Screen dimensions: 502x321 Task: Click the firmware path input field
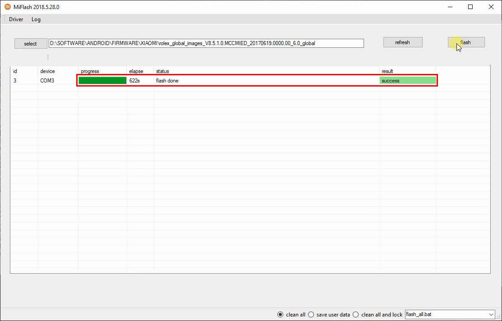[x=206, y=43]
